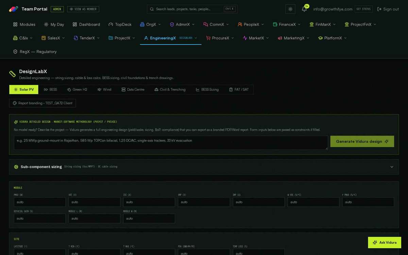Click the sparkle icon on Ask Vidura

click(375, 242)
